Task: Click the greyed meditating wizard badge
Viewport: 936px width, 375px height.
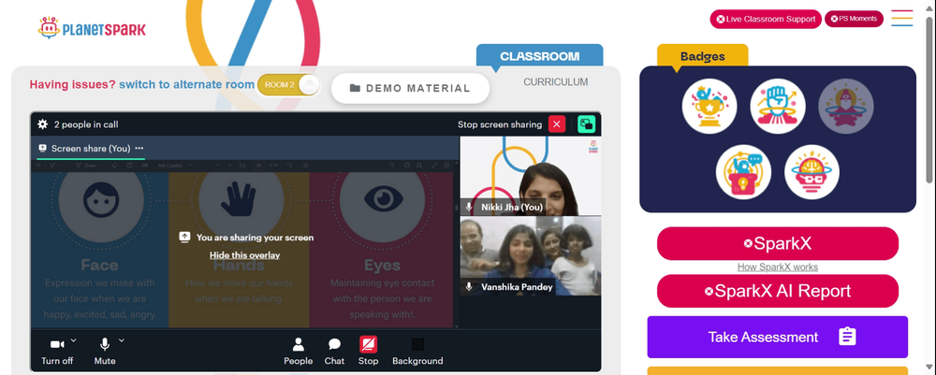Action: 846,106
